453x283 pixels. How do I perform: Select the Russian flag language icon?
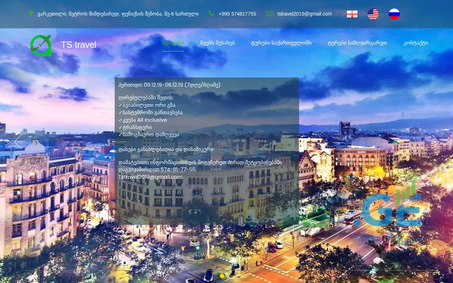coord(394,14)
